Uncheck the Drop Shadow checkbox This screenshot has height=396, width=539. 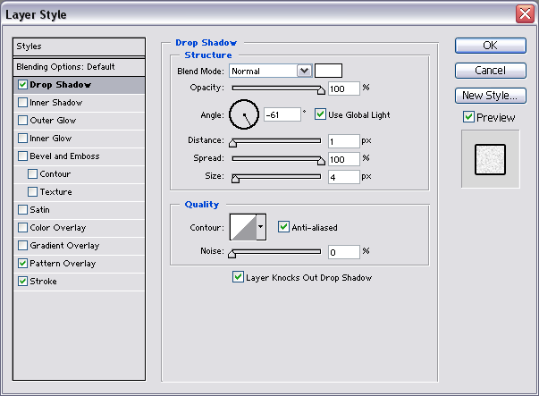22,85
